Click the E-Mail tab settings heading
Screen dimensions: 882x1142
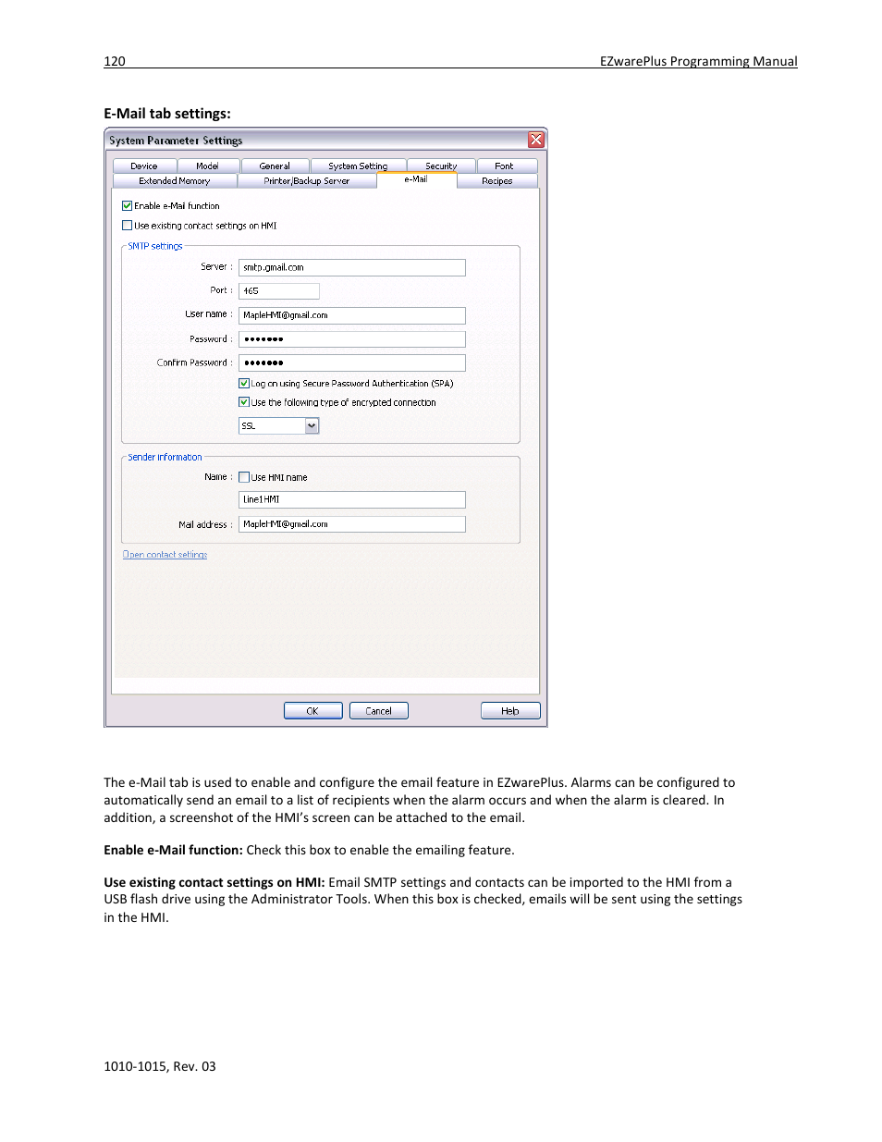(167, 114)
